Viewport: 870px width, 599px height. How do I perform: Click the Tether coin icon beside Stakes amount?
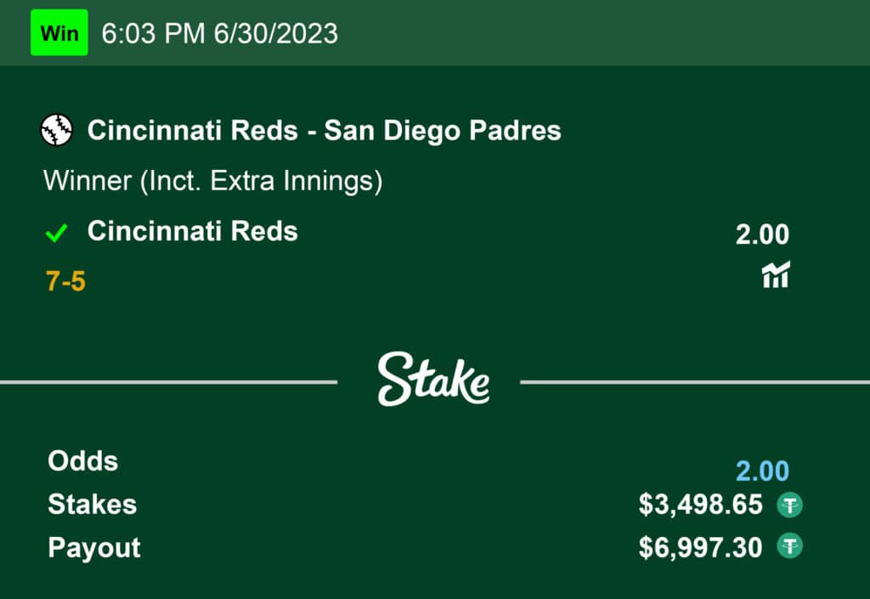tap(790, 506)
